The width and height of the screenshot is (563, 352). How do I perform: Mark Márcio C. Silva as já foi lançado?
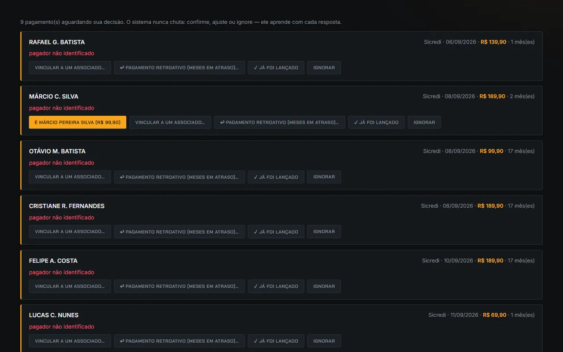tap(376, 122)
